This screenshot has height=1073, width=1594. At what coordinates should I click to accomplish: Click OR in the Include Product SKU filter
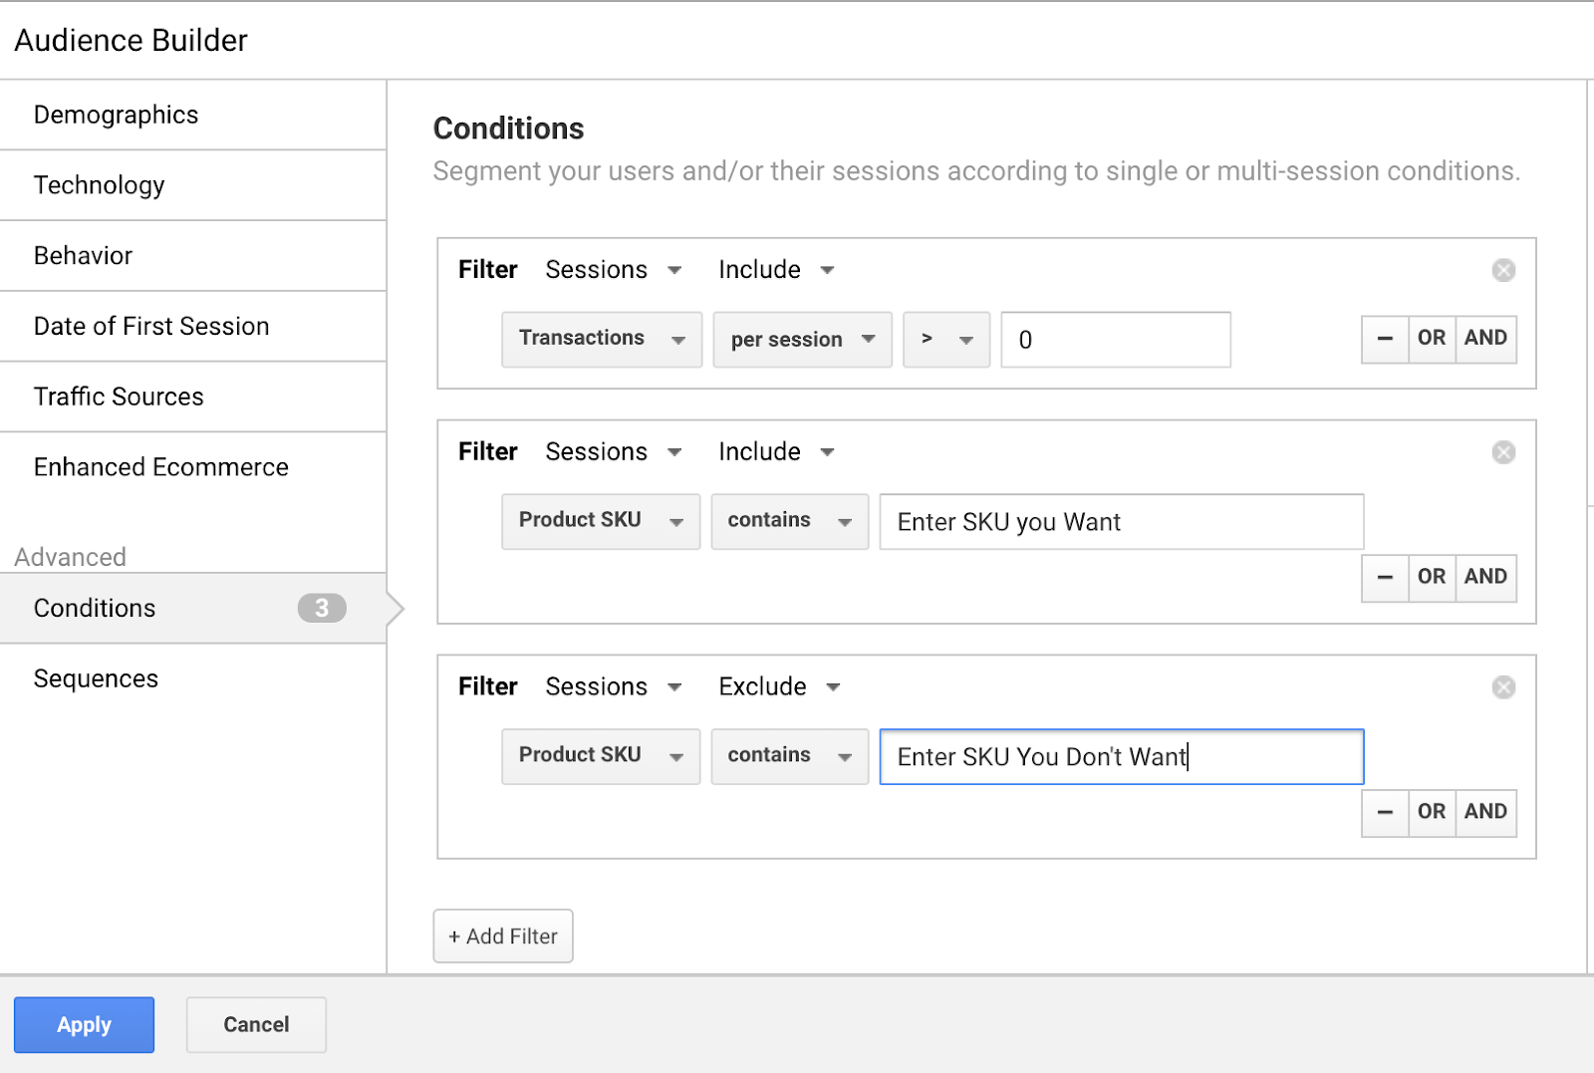1432,578
